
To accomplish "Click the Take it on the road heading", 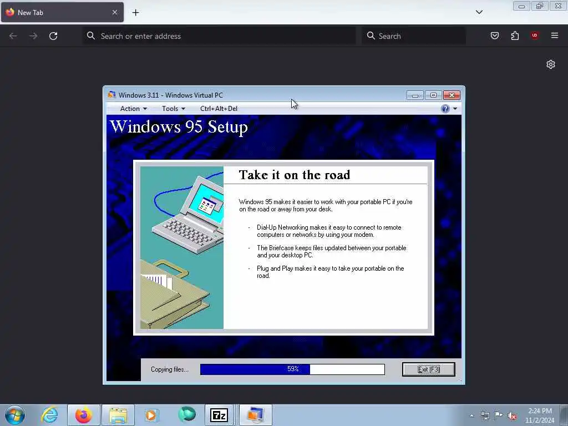I will pos(295,175).
